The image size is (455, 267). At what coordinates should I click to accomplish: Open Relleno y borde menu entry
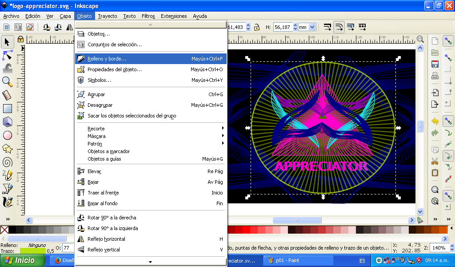(151, 59)
